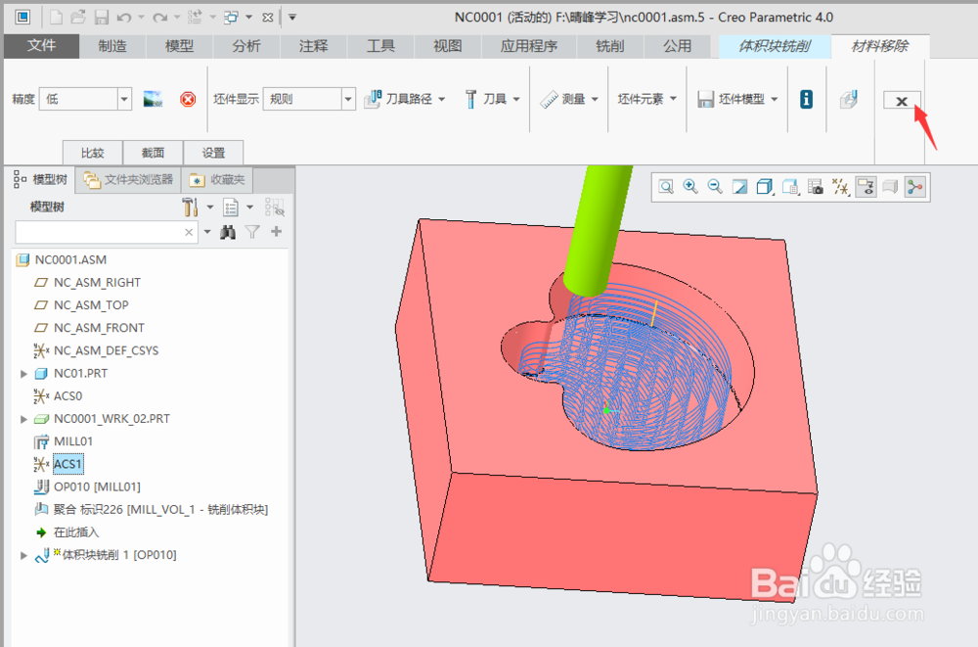Click the red stop simulation icon

tap(188, 99)
